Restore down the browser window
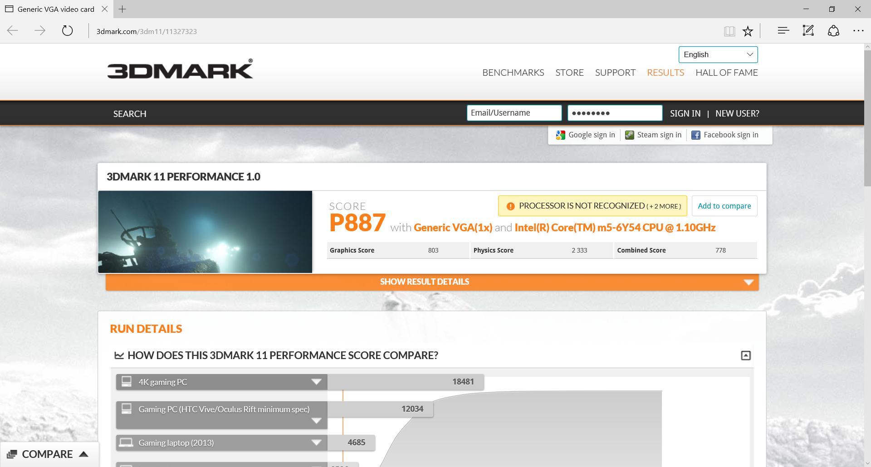This screenshot has height=467, width=871. click(832, 9)
